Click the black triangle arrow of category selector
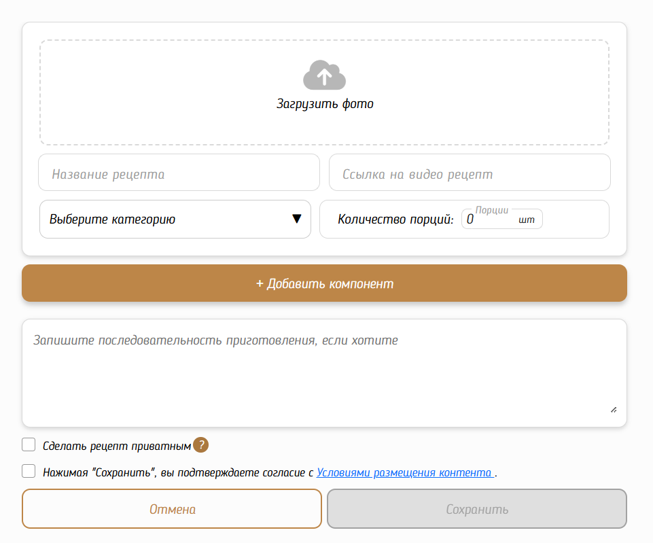The width and height of the screenshot is (653, 543). coord(296,219)
